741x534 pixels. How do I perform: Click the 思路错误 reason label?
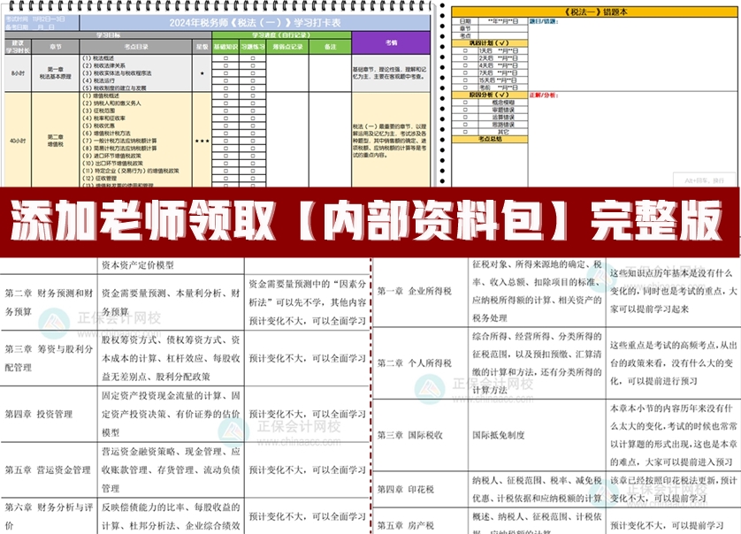point(503,125)
